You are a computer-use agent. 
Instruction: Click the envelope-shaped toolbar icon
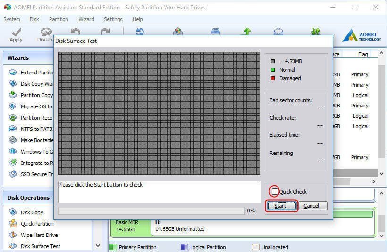point(278,31)
